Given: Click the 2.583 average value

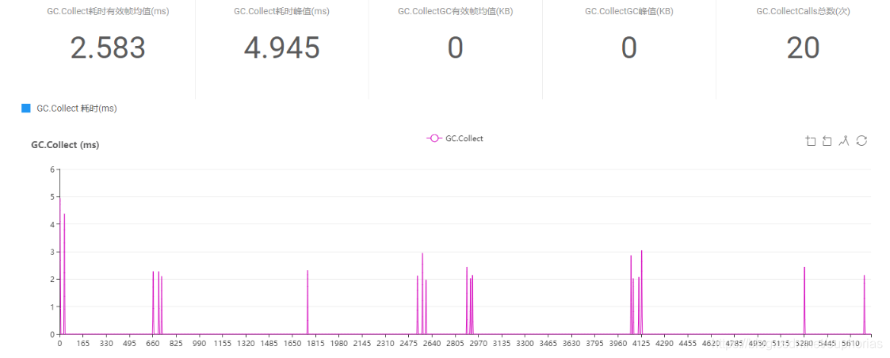Looking at the screenshot, I should click(x=108, y=48).
